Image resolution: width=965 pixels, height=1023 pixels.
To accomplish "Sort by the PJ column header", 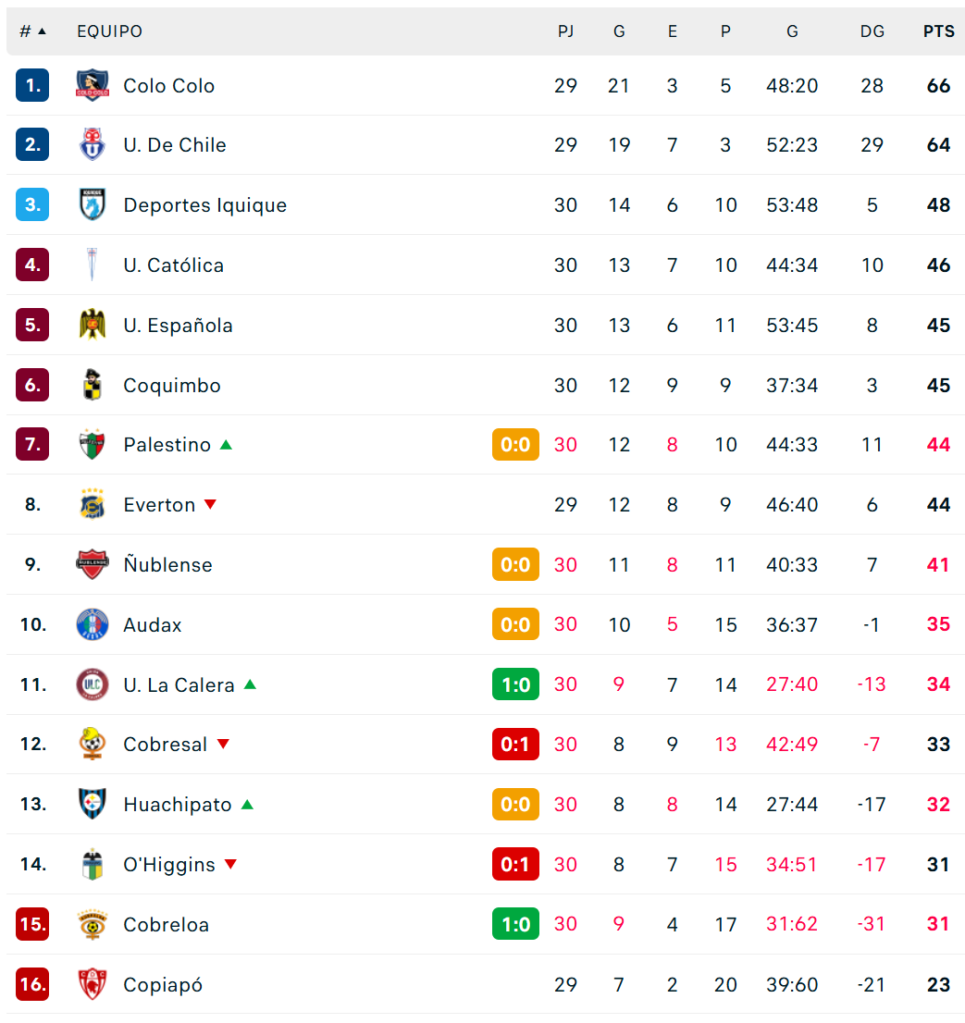I will tap(565, 31).
